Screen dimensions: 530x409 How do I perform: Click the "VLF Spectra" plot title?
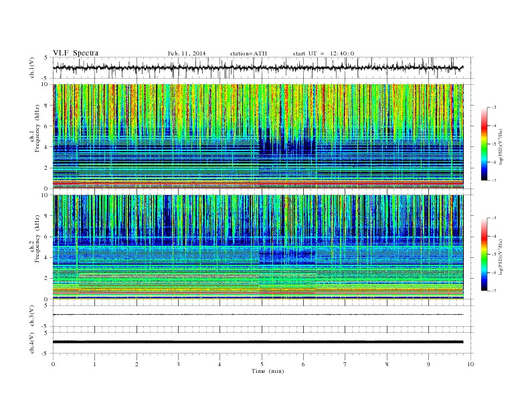[x=76, y=53]
